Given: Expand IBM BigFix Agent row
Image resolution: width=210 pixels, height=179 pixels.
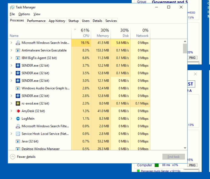Looking at the screenshot, I should point(11,58).
